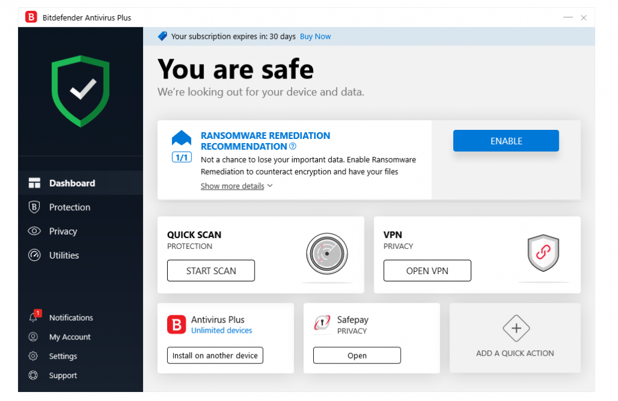Open the Utilities section
Viewport: 618px width, 401px height.
tap(81, 255)
